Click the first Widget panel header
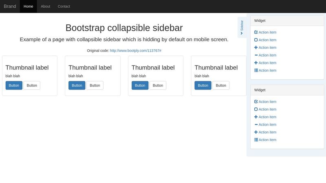 [287, 21]
